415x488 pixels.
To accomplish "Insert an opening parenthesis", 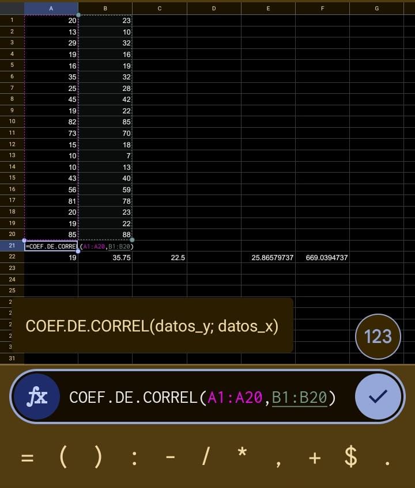I will pos(63,458).
